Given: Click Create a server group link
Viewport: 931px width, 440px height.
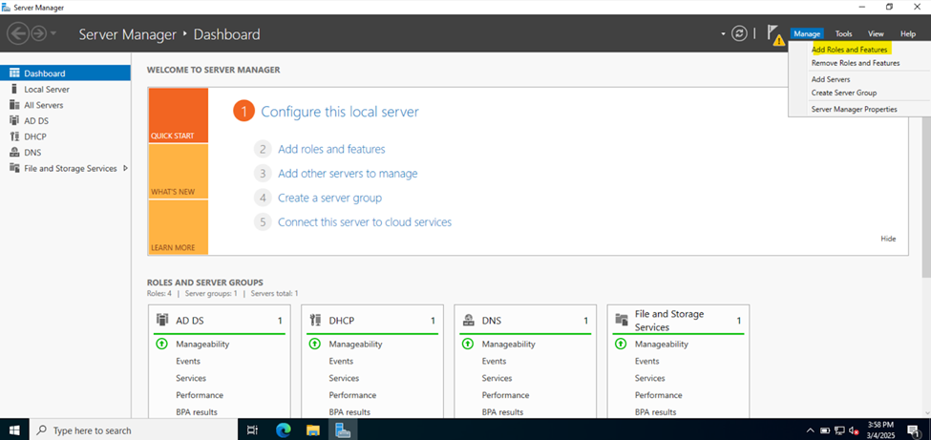Looking at the screenshot, I should (x=329, y=198).
